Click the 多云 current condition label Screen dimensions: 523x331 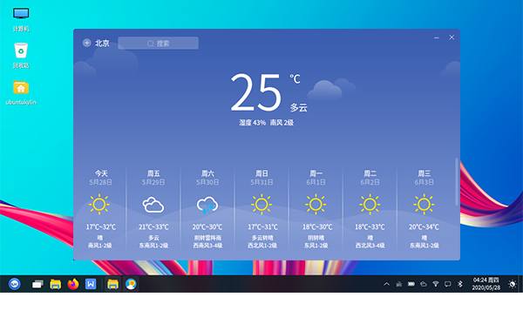pos(298,107)
